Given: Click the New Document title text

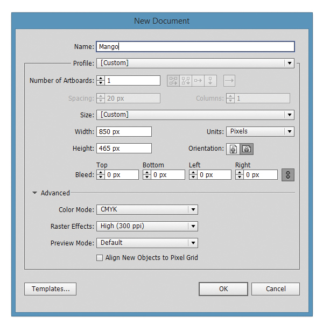Looking at the screenshot, I should pyautogui.click(x=161, y=21).
